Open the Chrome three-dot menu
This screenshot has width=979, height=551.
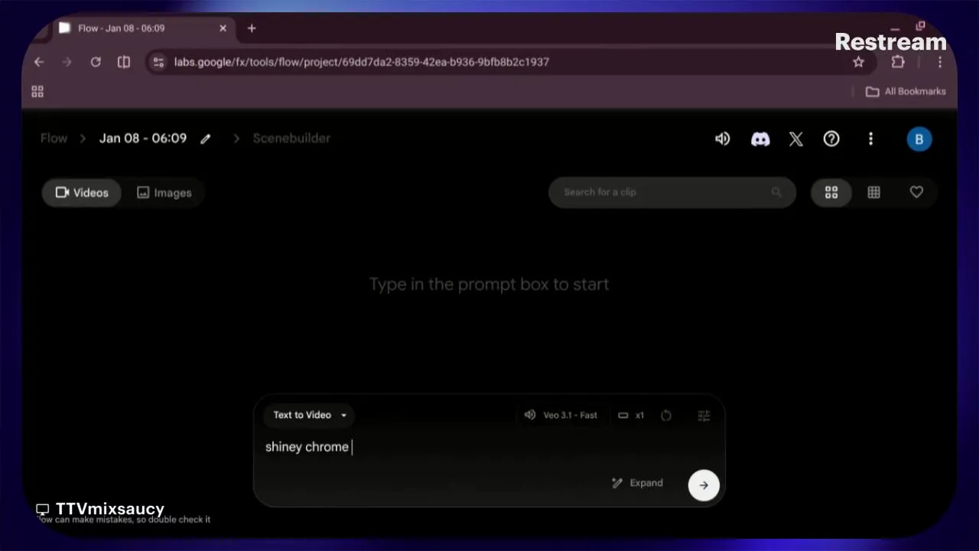tap(939, 62)
